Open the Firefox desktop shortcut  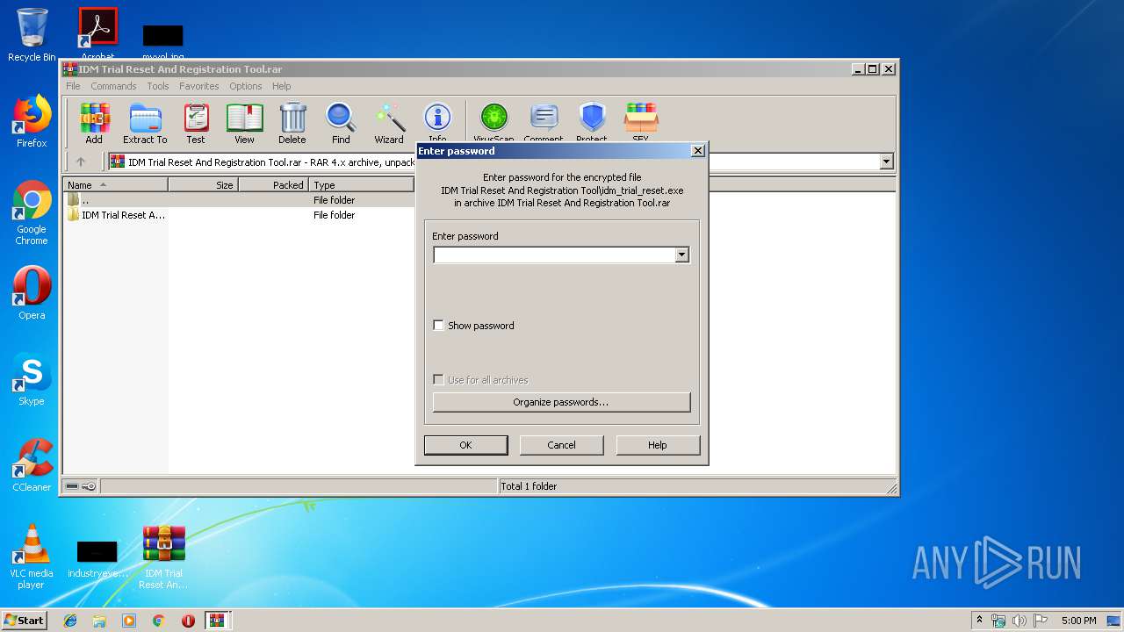[32, 121]
